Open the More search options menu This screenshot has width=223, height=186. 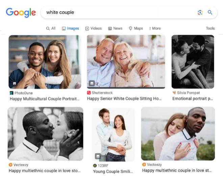click(x=155, y=28)
